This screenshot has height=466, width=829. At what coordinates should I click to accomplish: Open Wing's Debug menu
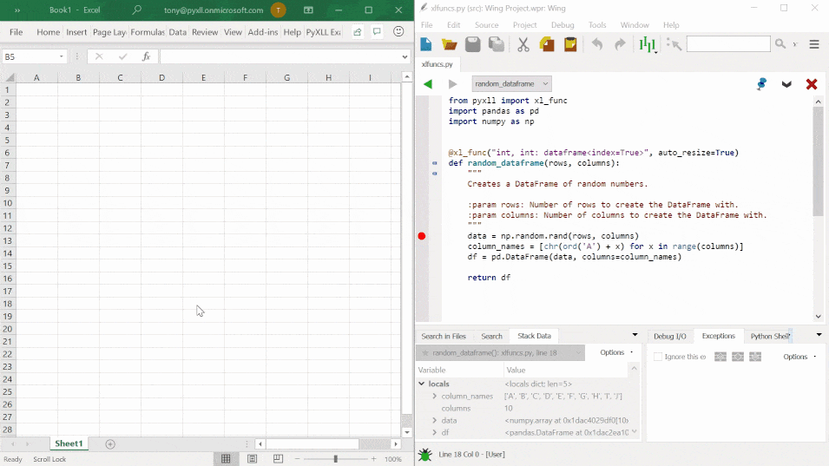click(x=563, y=25)
